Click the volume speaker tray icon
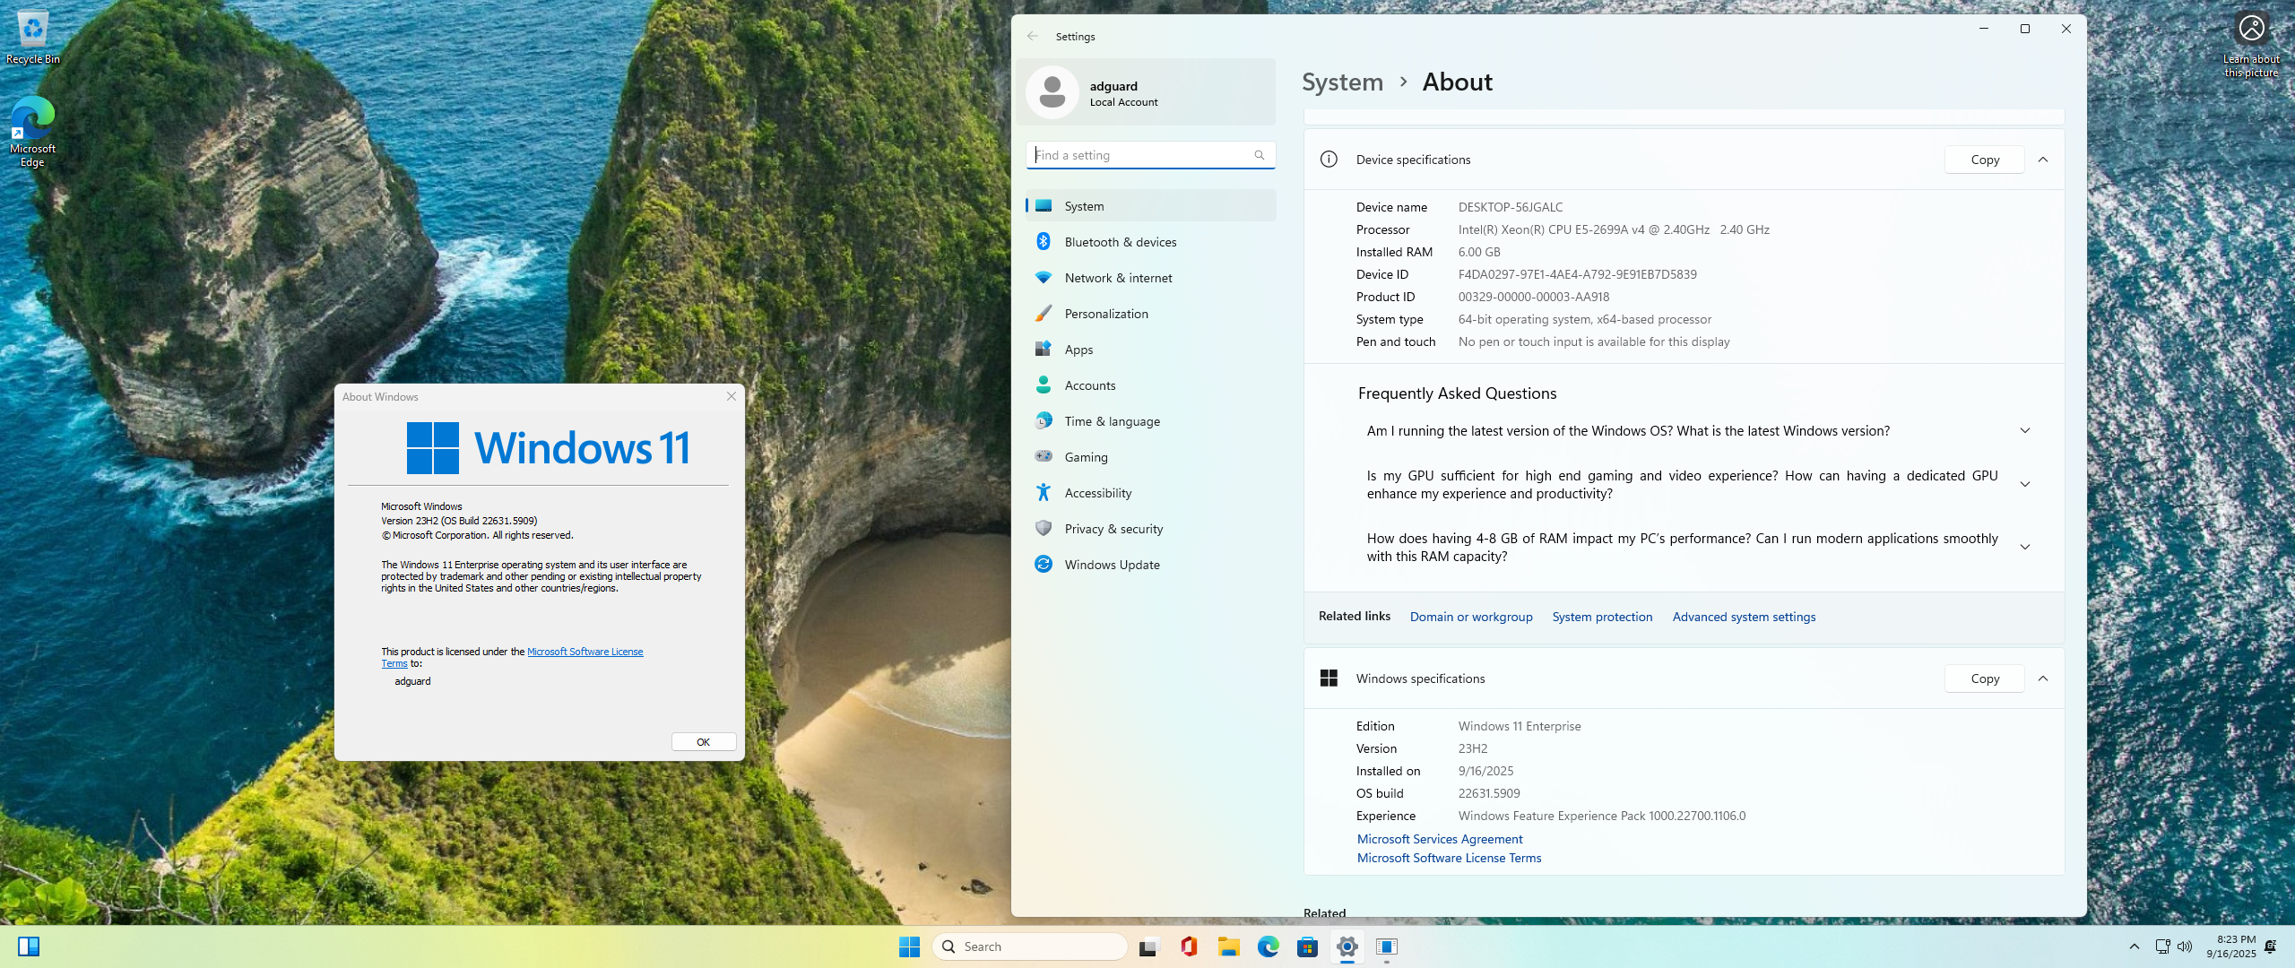2295x968 pixels. (2185, 946)
